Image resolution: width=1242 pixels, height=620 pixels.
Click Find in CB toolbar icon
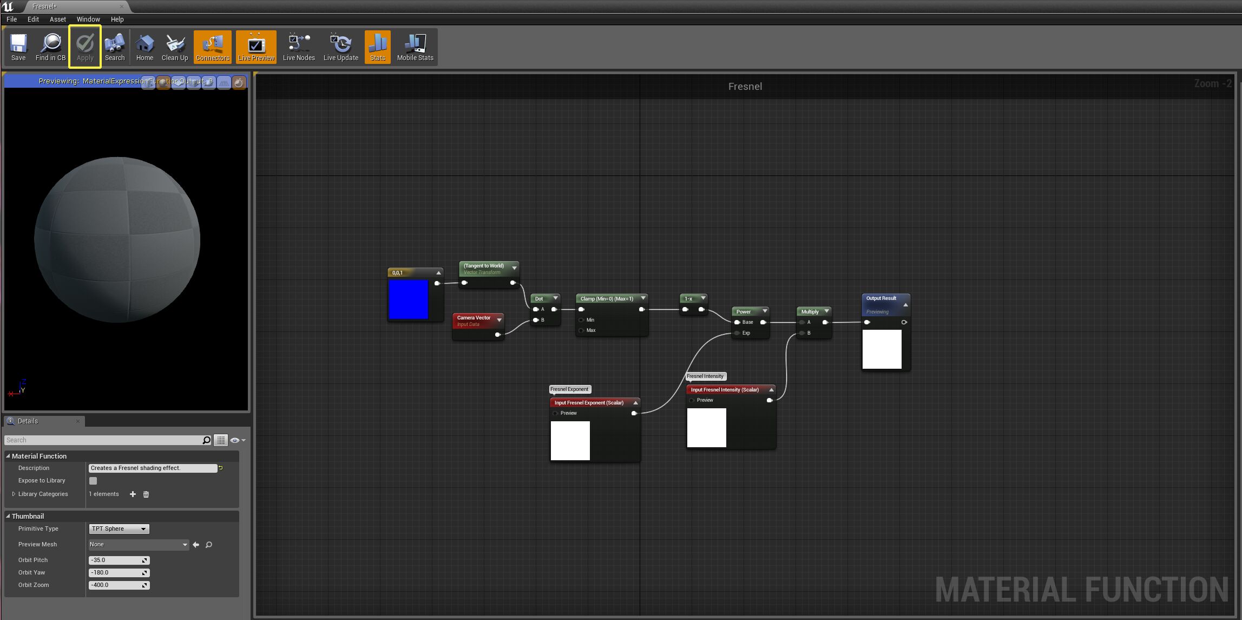(50, 47)
